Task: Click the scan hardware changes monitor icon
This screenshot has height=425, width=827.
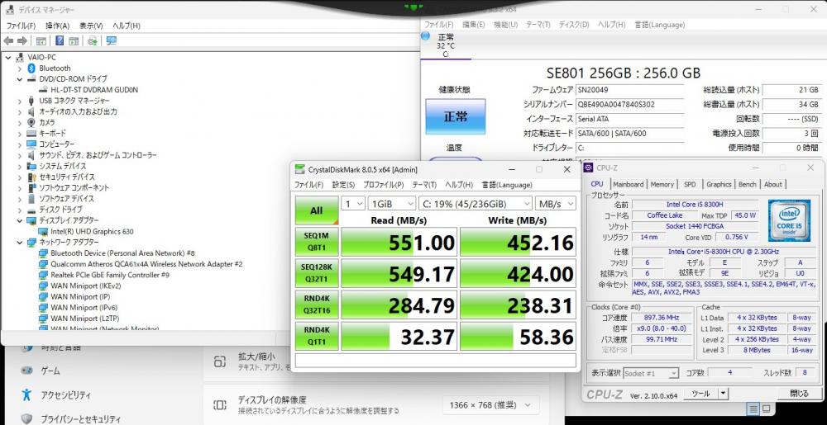Action: pyautogui.click(x=112, y=41)
